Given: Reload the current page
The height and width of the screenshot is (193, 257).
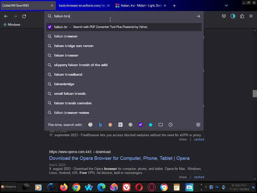Looking at the screenshot, I should 24,16.
